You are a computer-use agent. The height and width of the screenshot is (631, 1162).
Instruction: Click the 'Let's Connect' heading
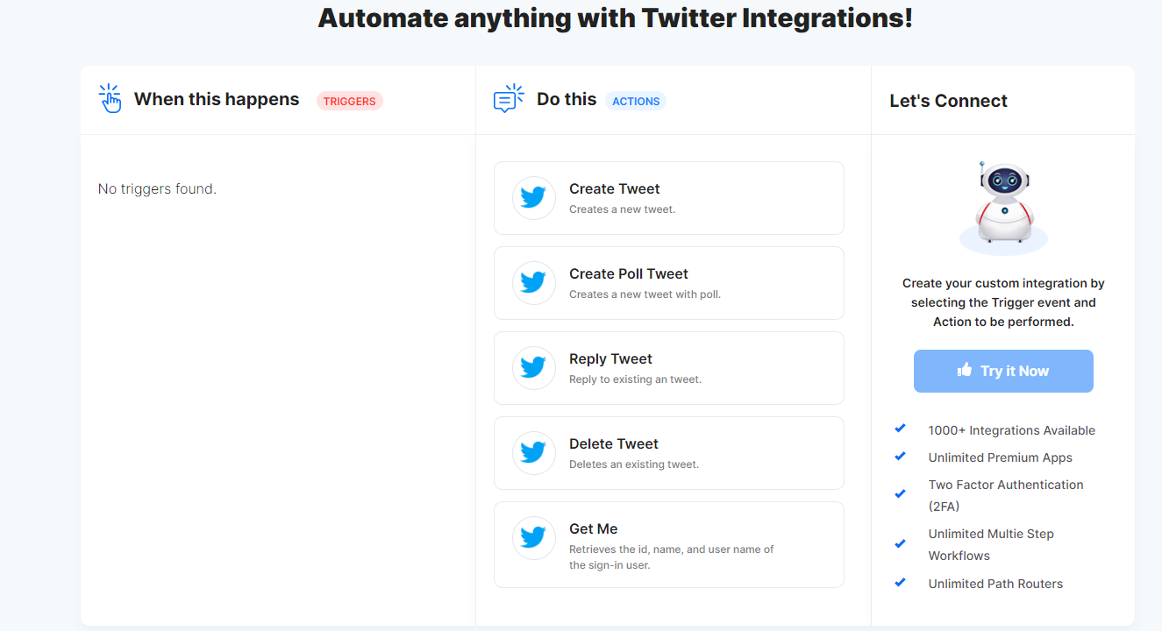948,101
